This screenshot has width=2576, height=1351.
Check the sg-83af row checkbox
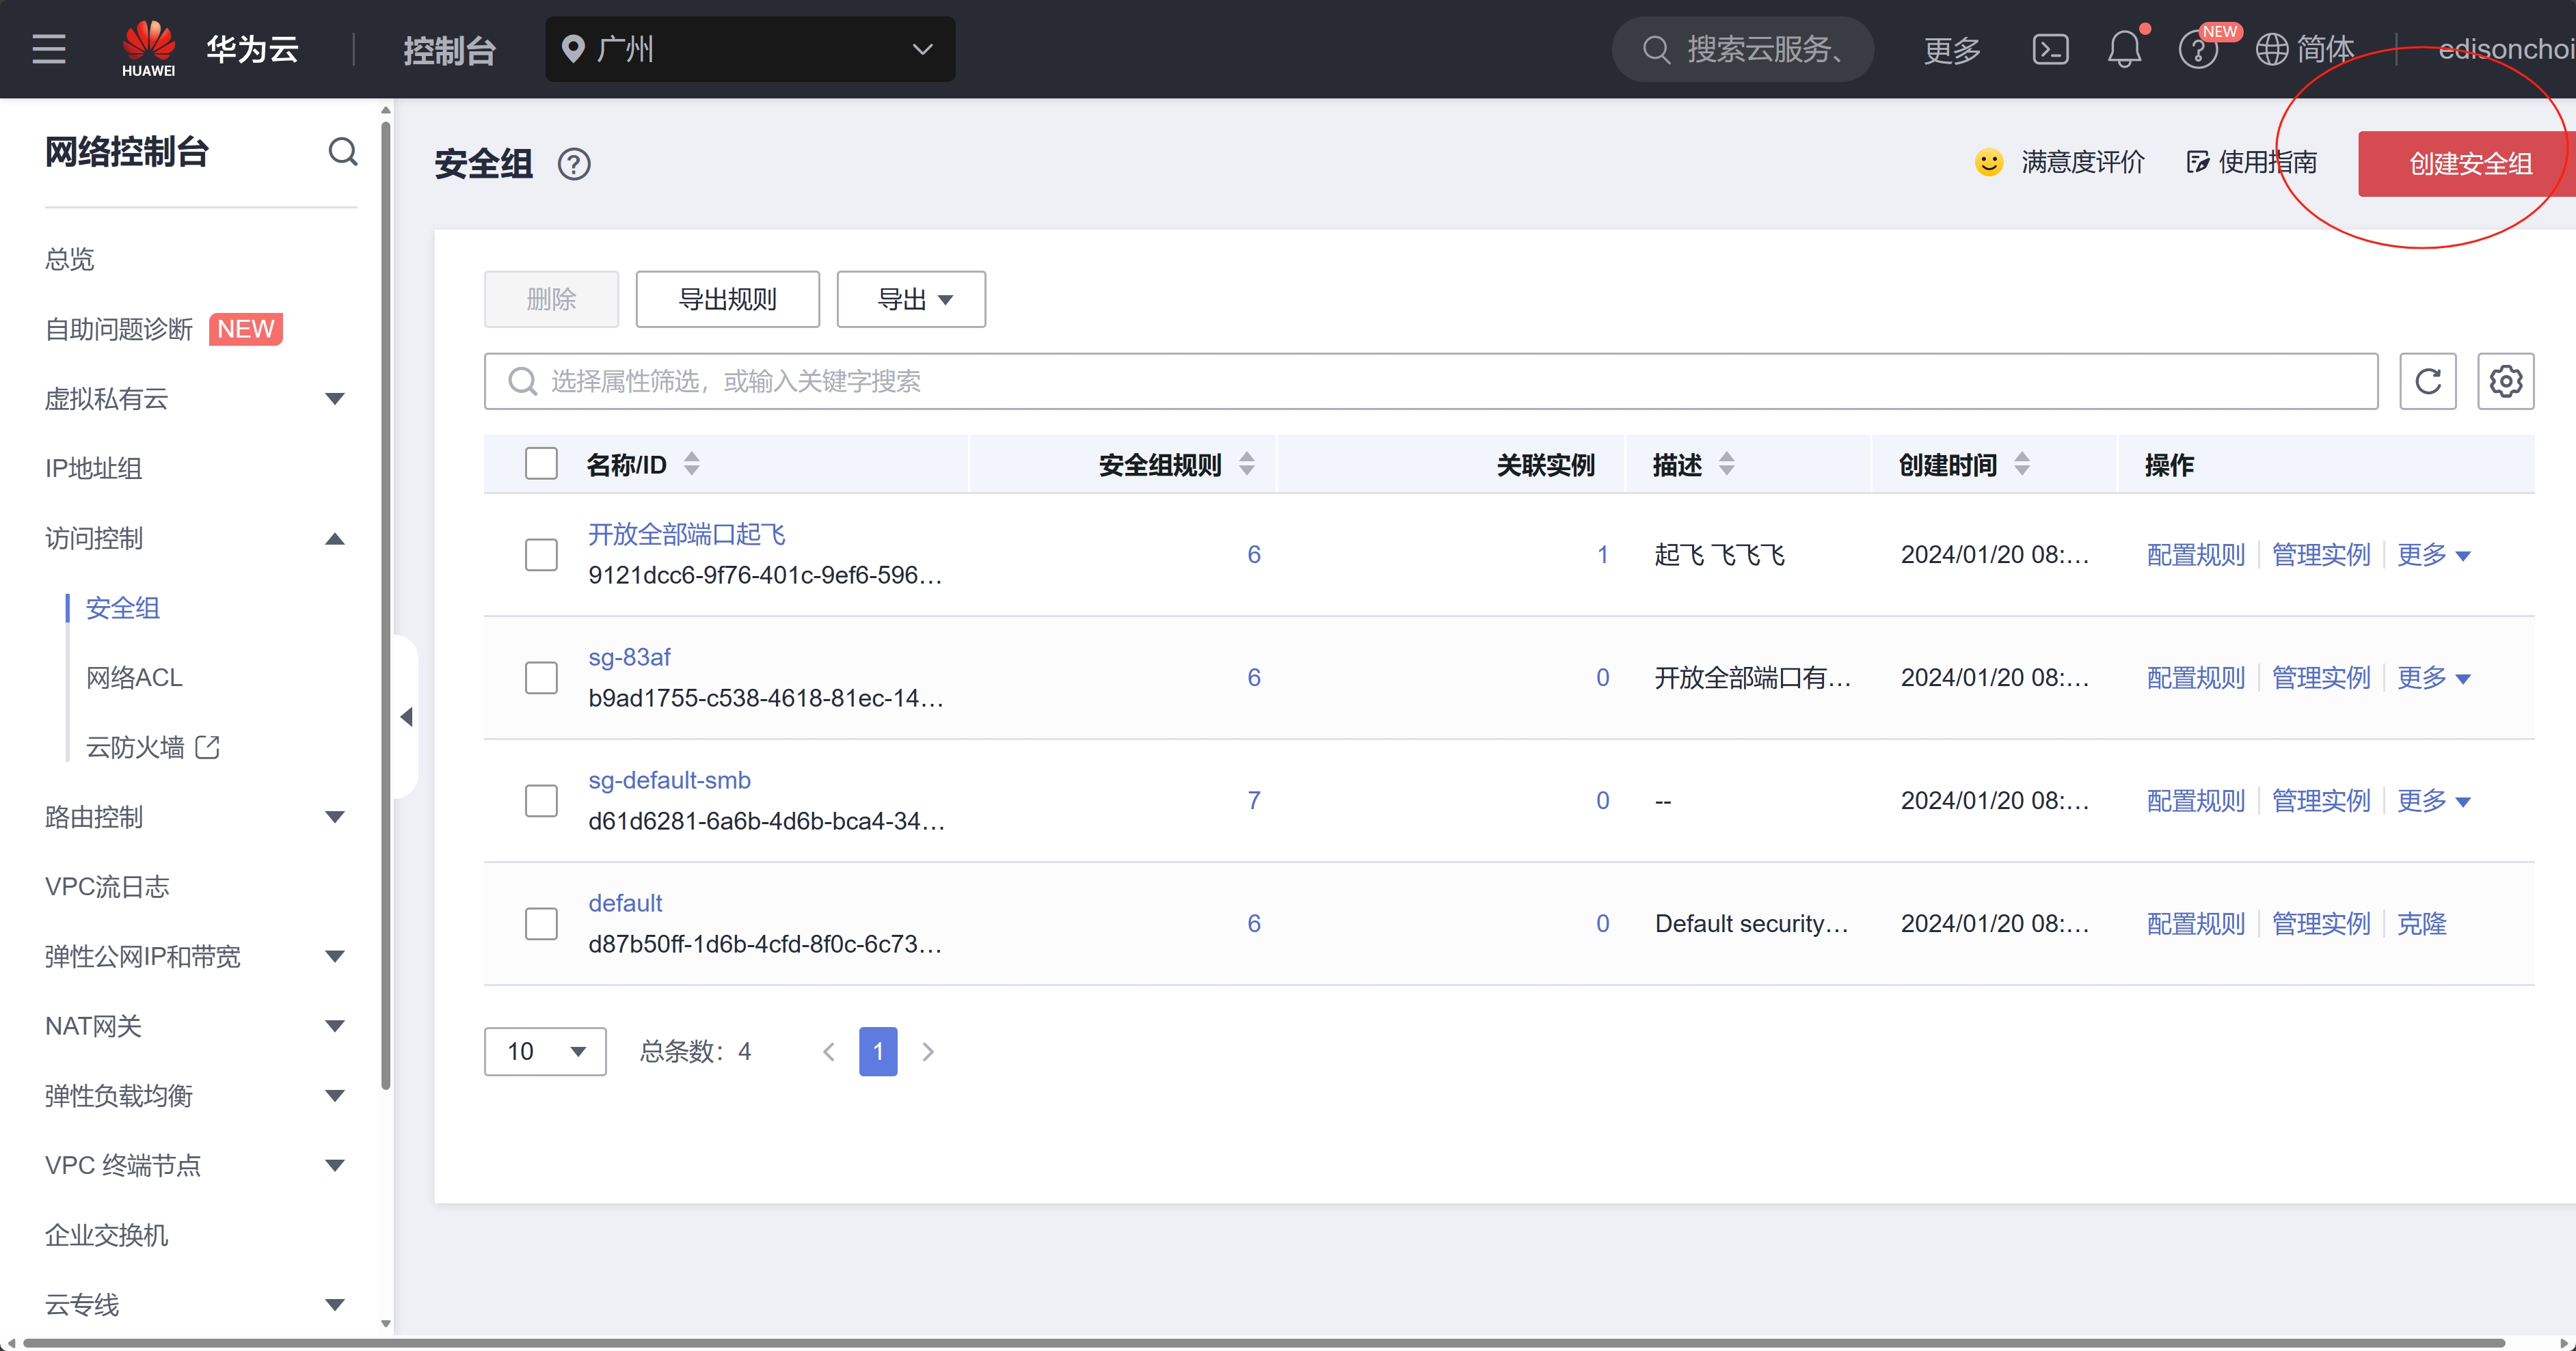pyautogui.click(x=541, y=677)
